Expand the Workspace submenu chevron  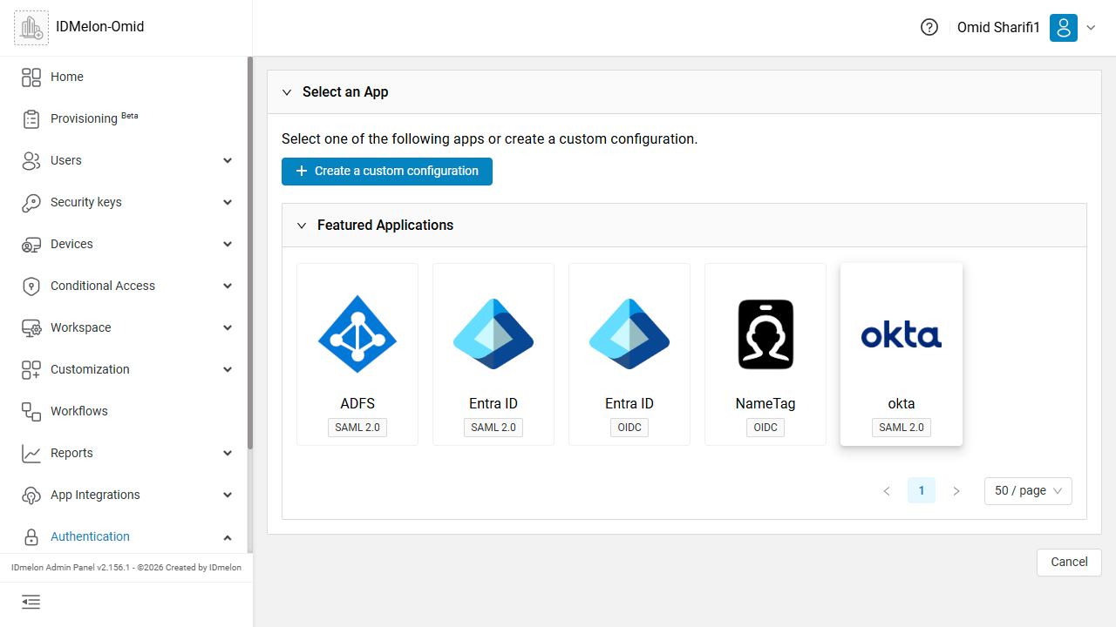click(228, 327)
